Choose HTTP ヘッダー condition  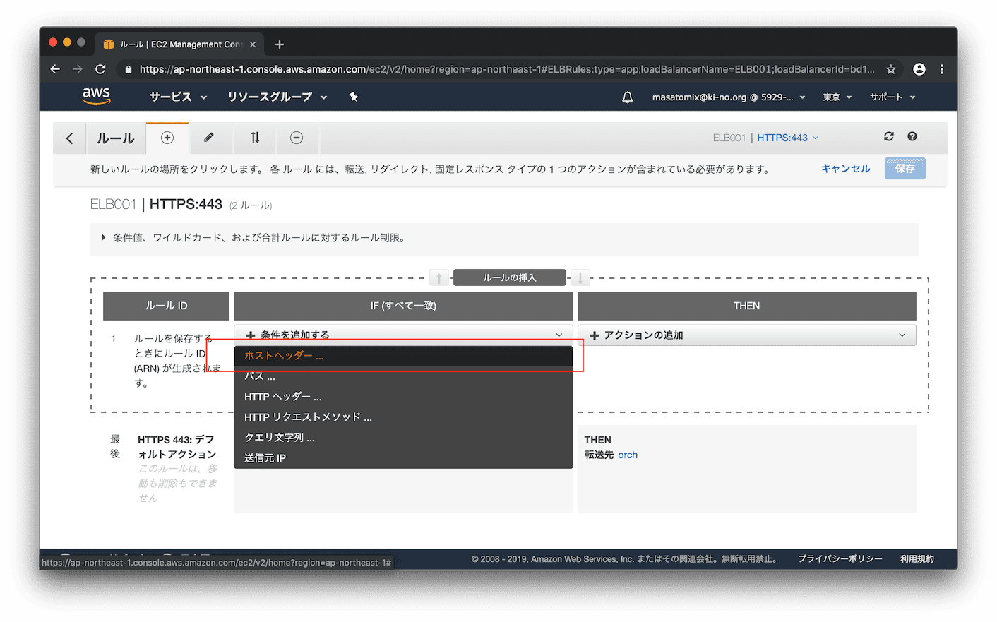[403, 397]
